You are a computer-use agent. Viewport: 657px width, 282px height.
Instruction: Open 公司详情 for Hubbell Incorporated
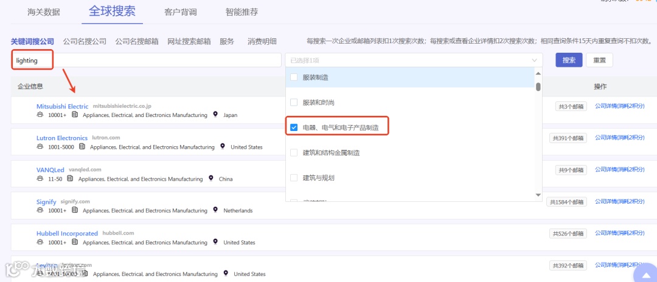(x=620, y=233)
